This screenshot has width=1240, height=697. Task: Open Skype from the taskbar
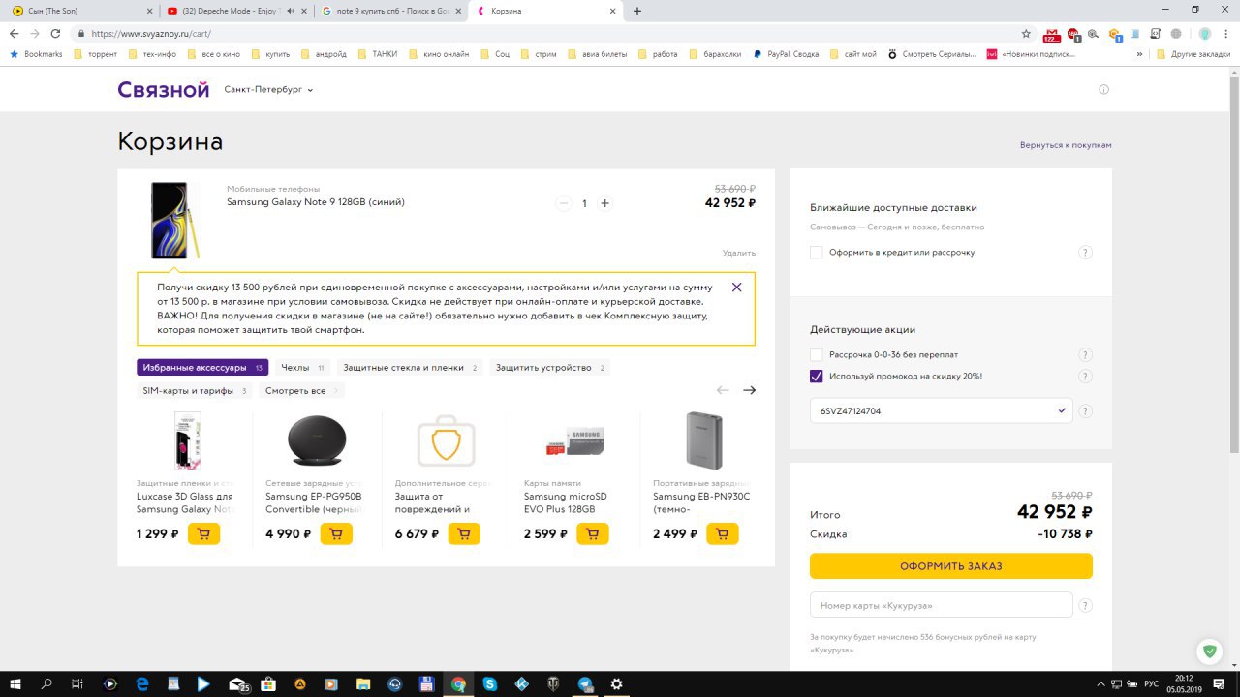click(490, 683)
